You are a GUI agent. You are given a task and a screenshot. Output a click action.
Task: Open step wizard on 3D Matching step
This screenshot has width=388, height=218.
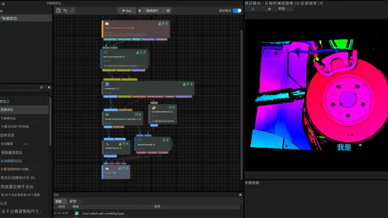184,84
